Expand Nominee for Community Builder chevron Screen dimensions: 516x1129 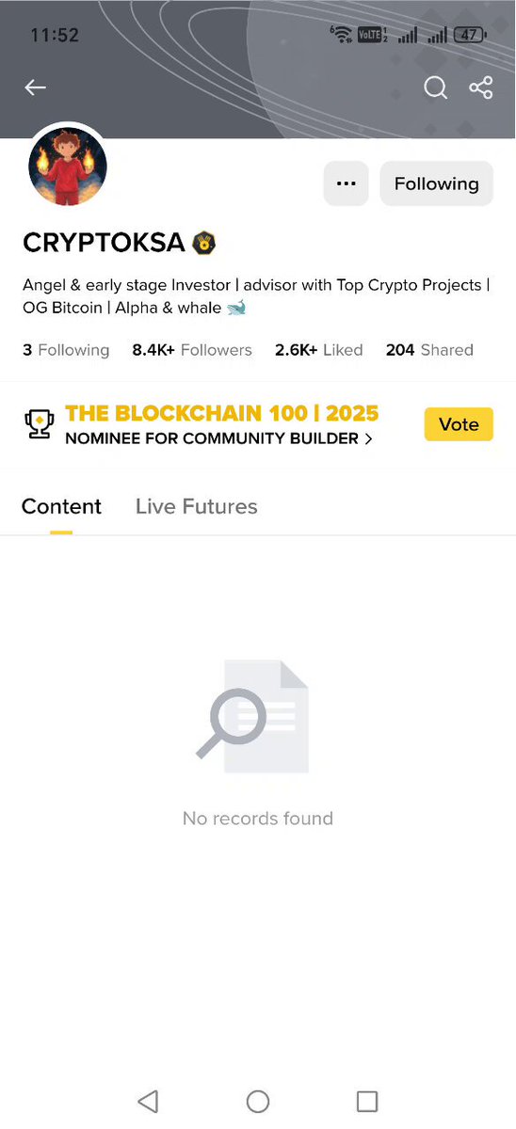tap(368, 438)
